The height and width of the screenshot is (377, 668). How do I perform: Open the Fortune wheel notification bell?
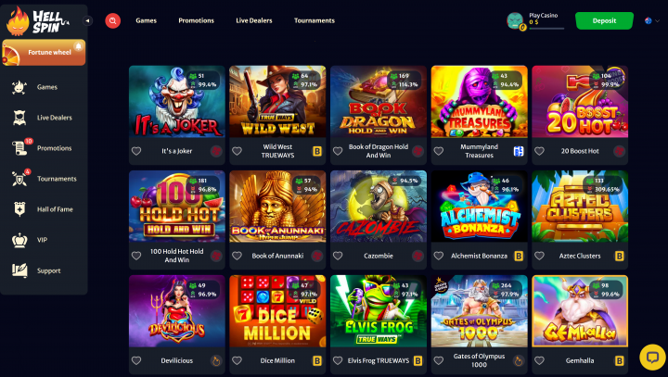pyautogui.click(x=78, y=46)
